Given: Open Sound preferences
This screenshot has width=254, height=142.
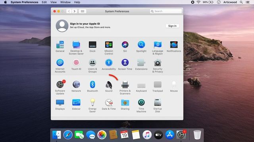Looking at the screenshot, I should (x=109, y=84).
